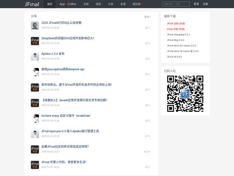The height and width of the screenshot is (176, 234).
Task: Like the java-openai调用deepsek-api post
Action: tap(147, 74)
